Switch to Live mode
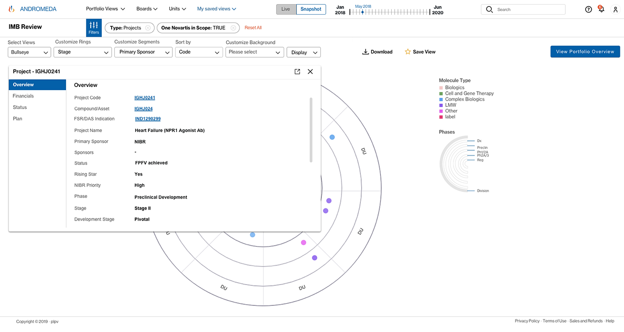624x332 pixels. [x=286, y=9]
